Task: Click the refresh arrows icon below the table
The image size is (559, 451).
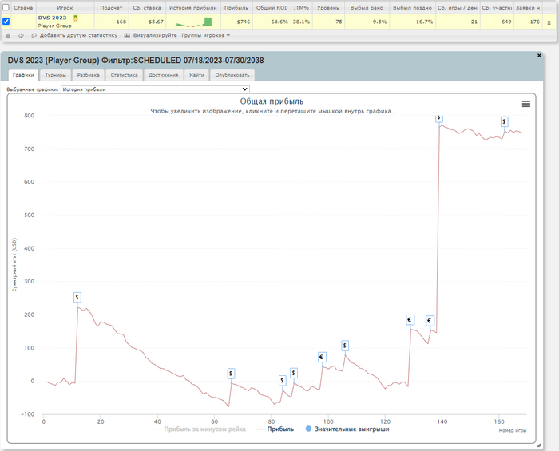Action: pyautogui.click(x=21, y=36)
